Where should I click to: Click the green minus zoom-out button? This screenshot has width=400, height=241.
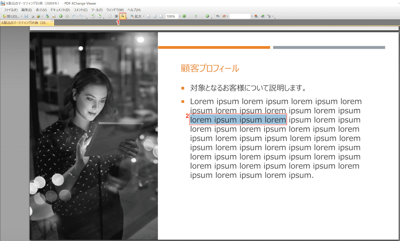(x=184, y=16)
